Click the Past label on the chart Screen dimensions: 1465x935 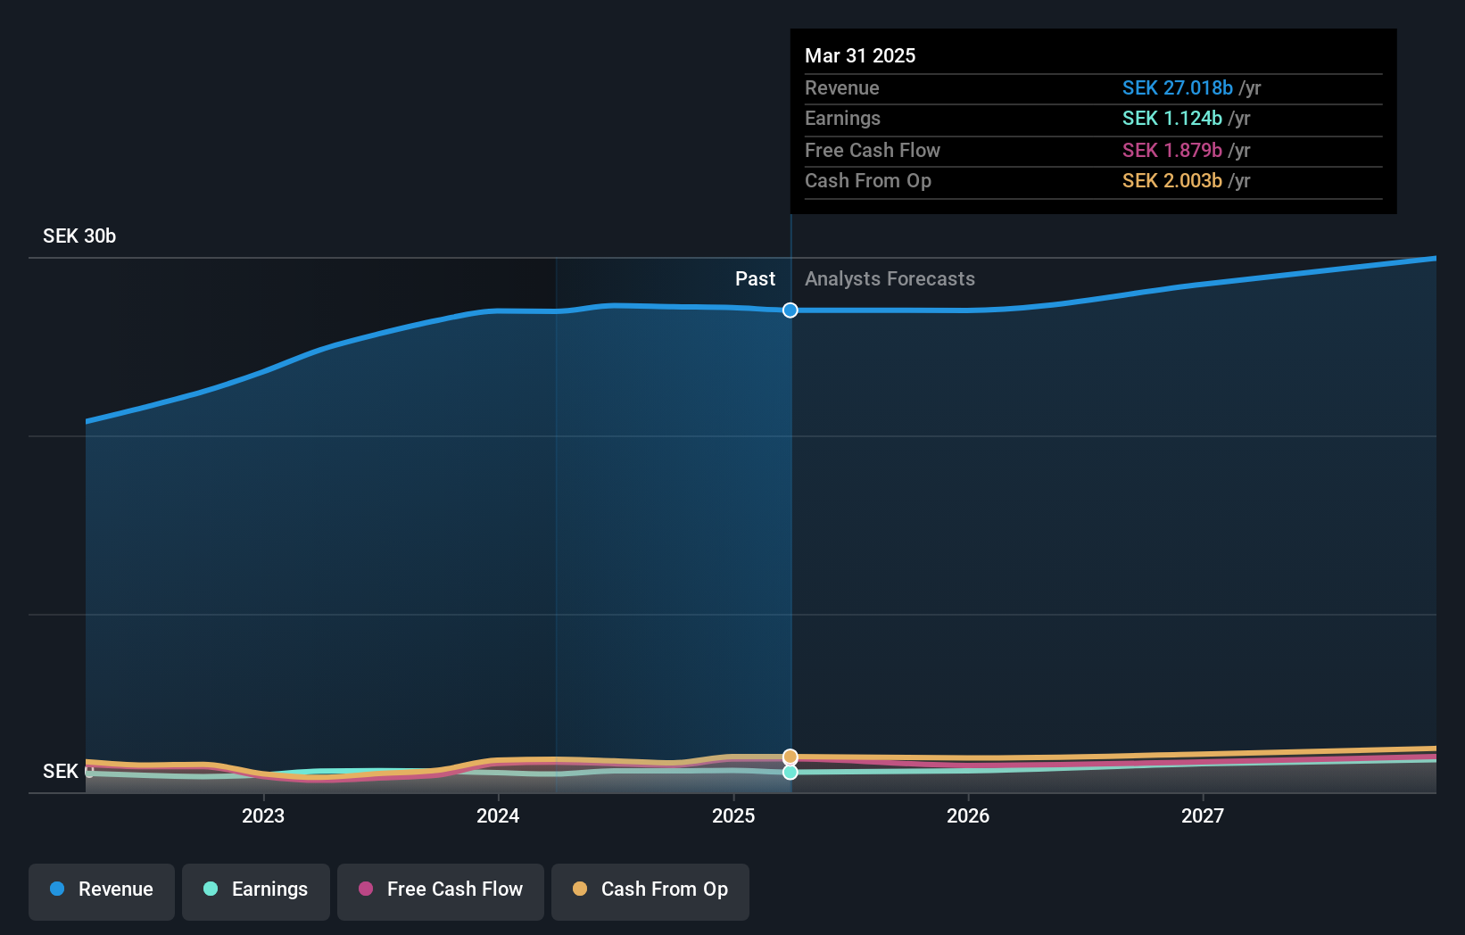tap(755, 278)
